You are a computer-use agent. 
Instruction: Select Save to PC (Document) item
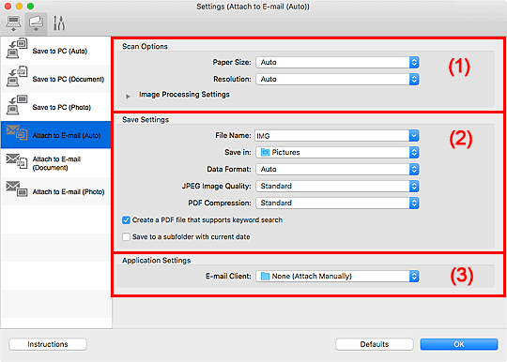pos(56,79)
